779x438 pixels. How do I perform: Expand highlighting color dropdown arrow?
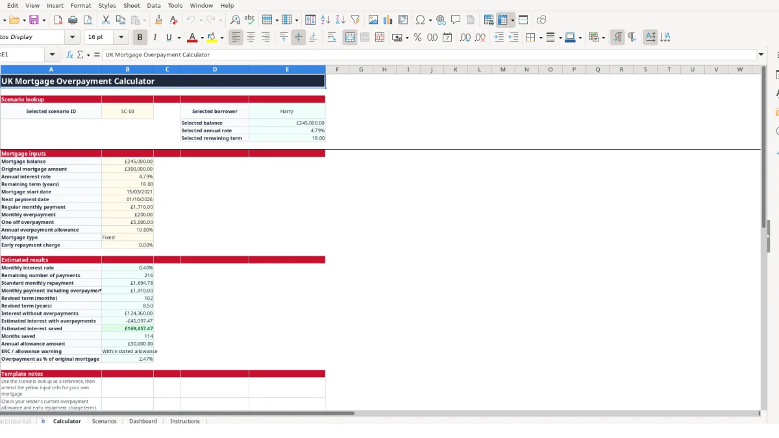pos(222,38)
